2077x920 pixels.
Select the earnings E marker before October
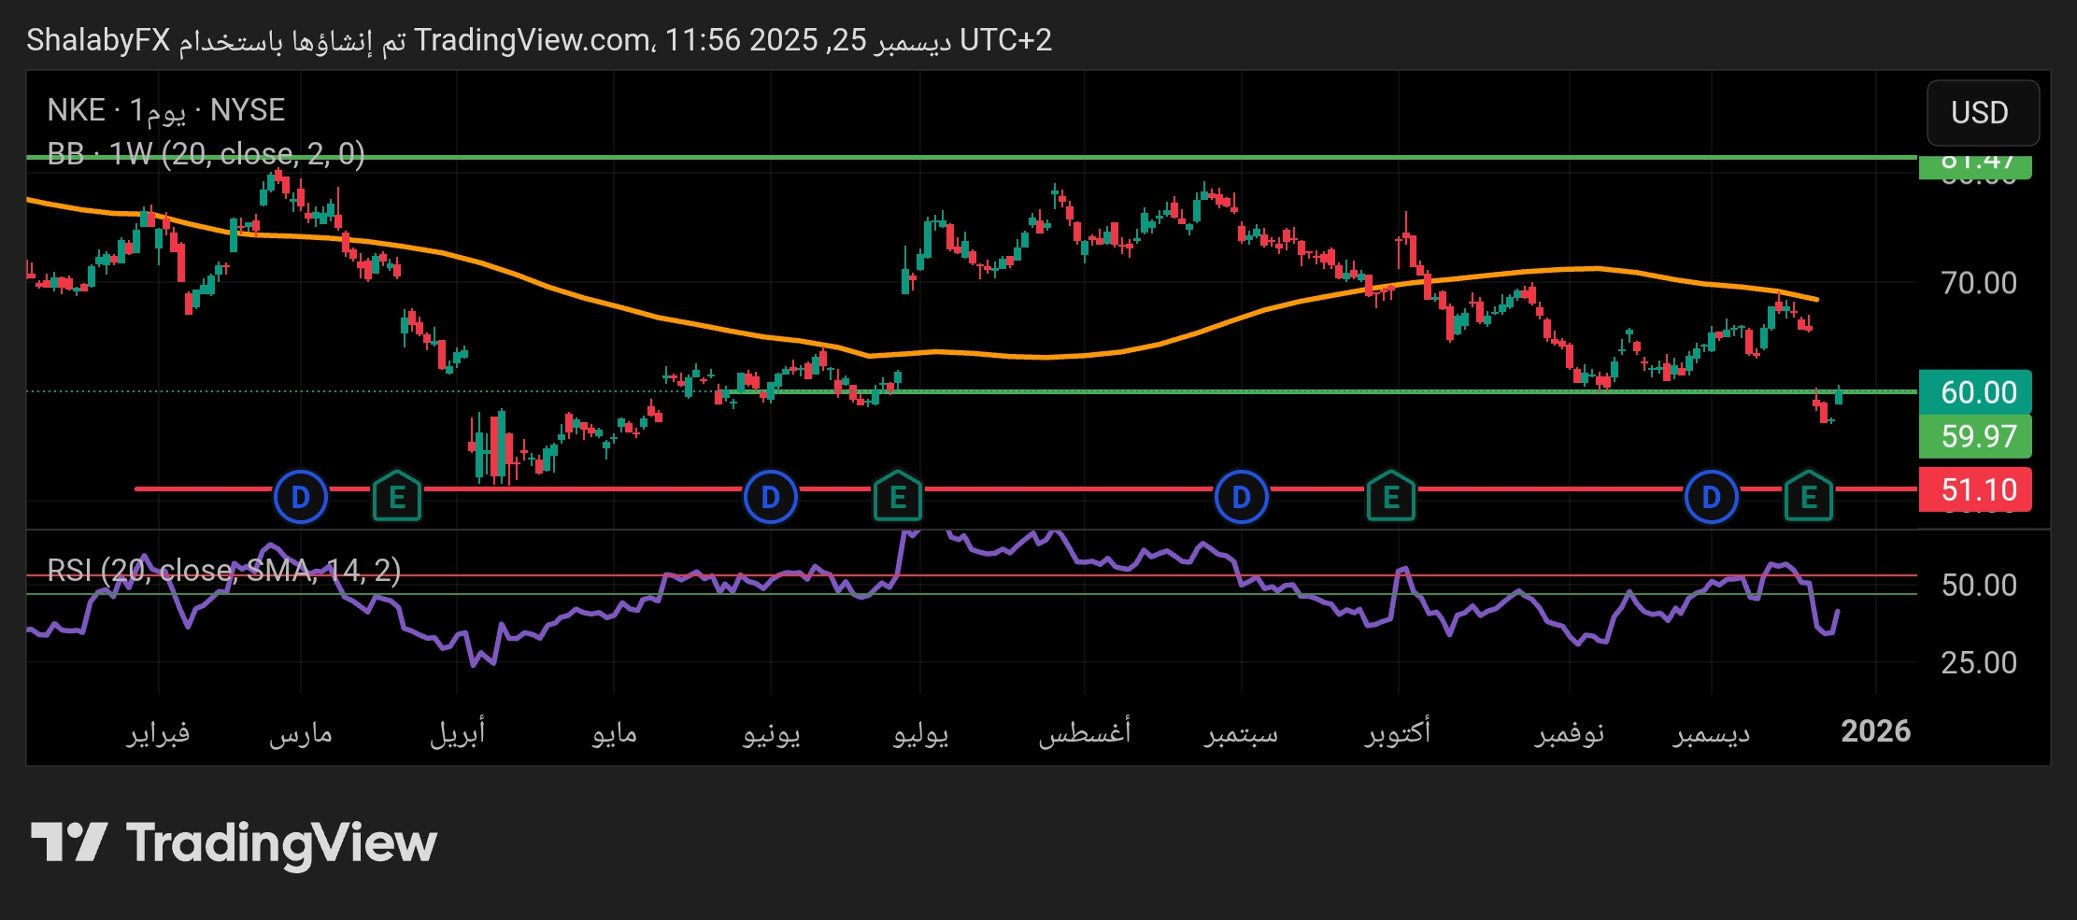tap(1391, 497)
